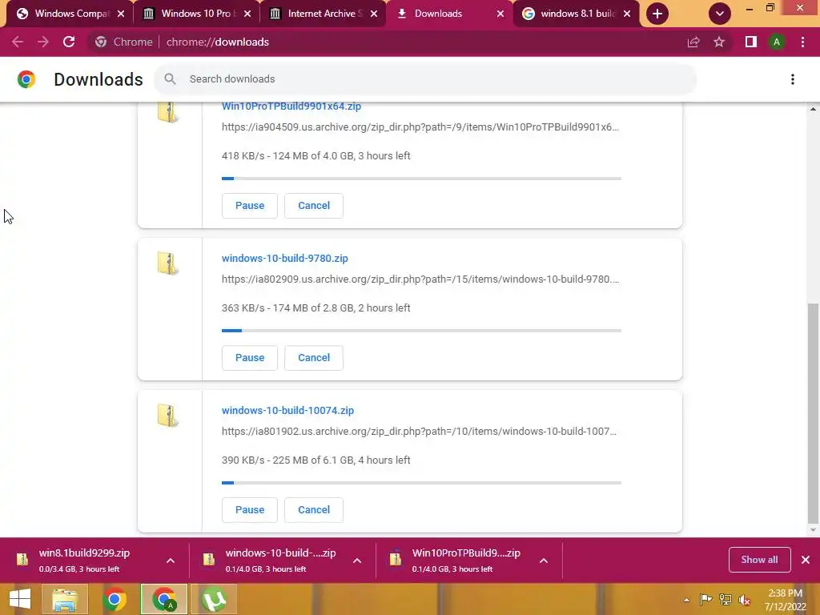
Task: Expand options for the Win10ProTPBuild9....zip shelf item
Action: tap(544, 561)
